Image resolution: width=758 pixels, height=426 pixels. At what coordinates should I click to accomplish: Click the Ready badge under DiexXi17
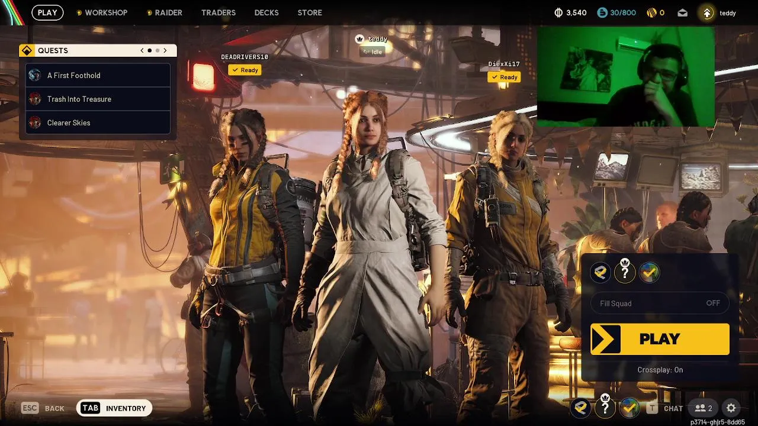[x=504, y=77]
